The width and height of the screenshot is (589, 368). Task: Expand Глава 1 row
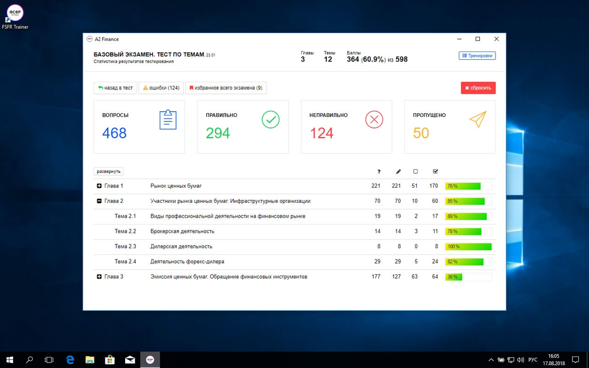99,186
